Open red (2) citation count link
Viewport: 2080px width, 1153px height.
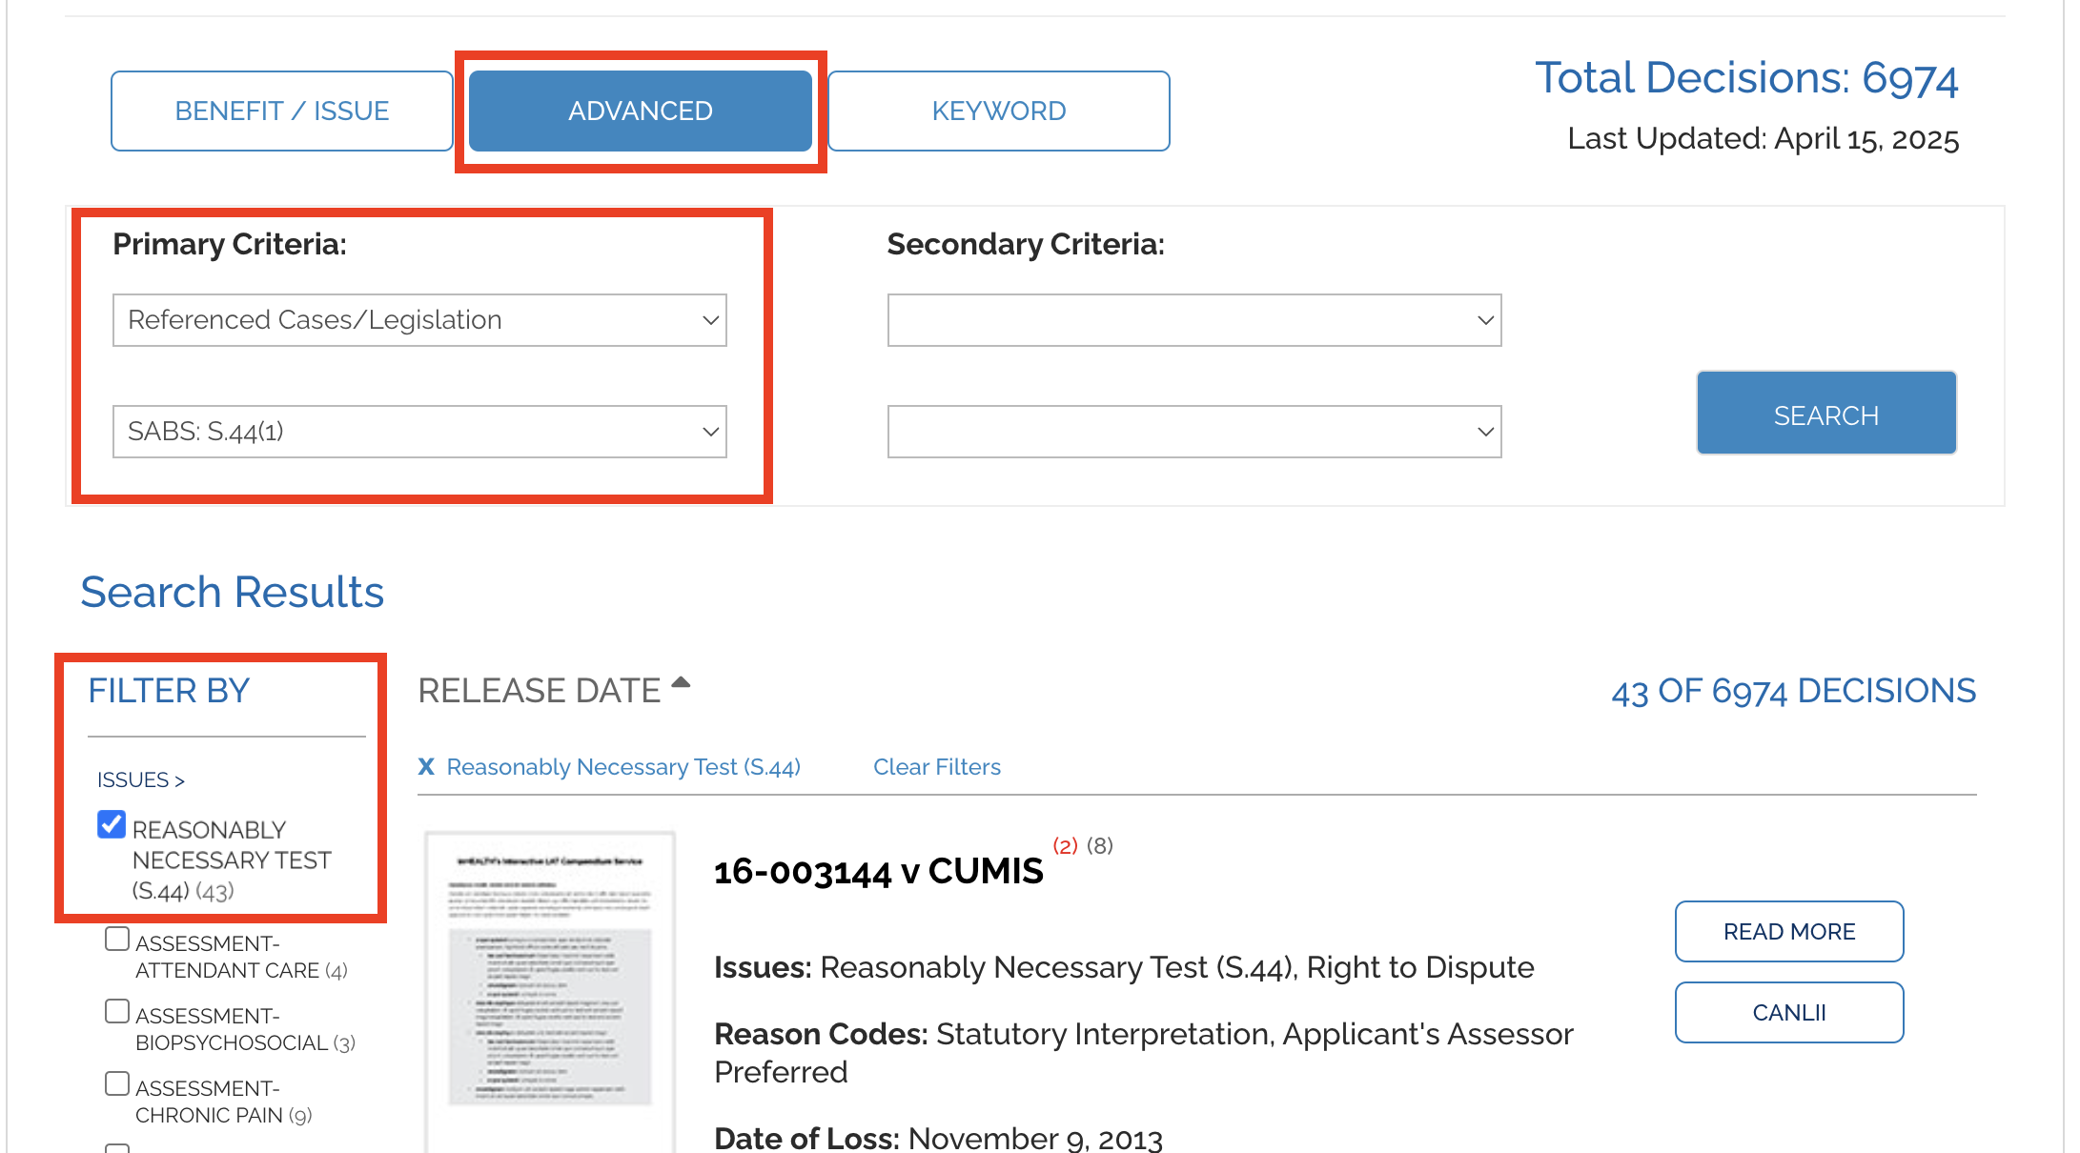[1065, 845]
